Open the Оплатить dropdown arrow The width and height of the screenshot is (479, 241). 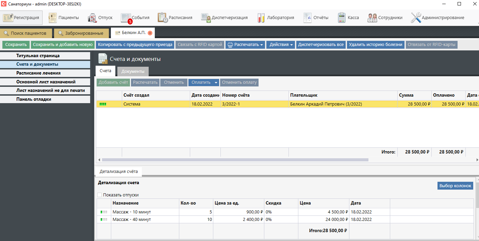(216, 82)
